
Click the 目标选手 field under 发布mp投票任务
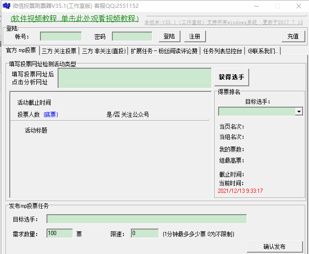coord(147,219)
